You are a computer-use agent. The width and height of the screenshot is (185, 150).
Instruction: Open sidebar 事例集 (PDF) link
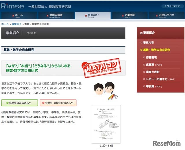click(x=154, y=87)
